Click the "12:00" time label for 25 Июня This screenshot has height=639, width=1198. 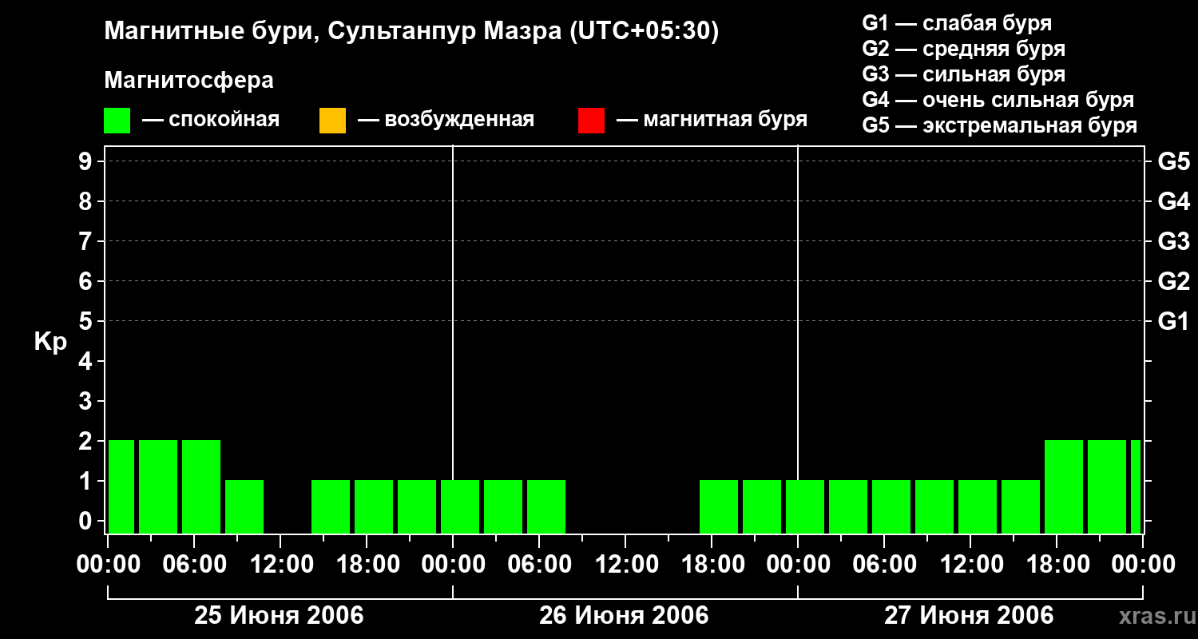[x=280, y=564]
